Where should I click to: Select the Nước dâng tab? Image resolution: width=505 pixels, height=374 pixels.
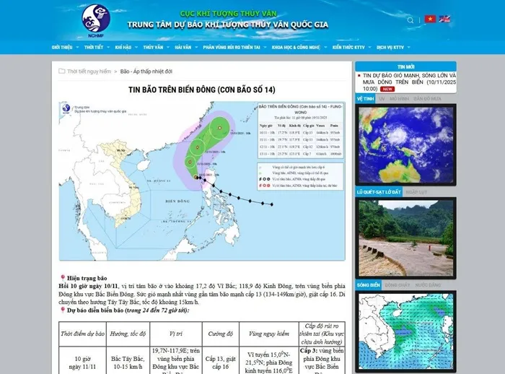(428, 285)
